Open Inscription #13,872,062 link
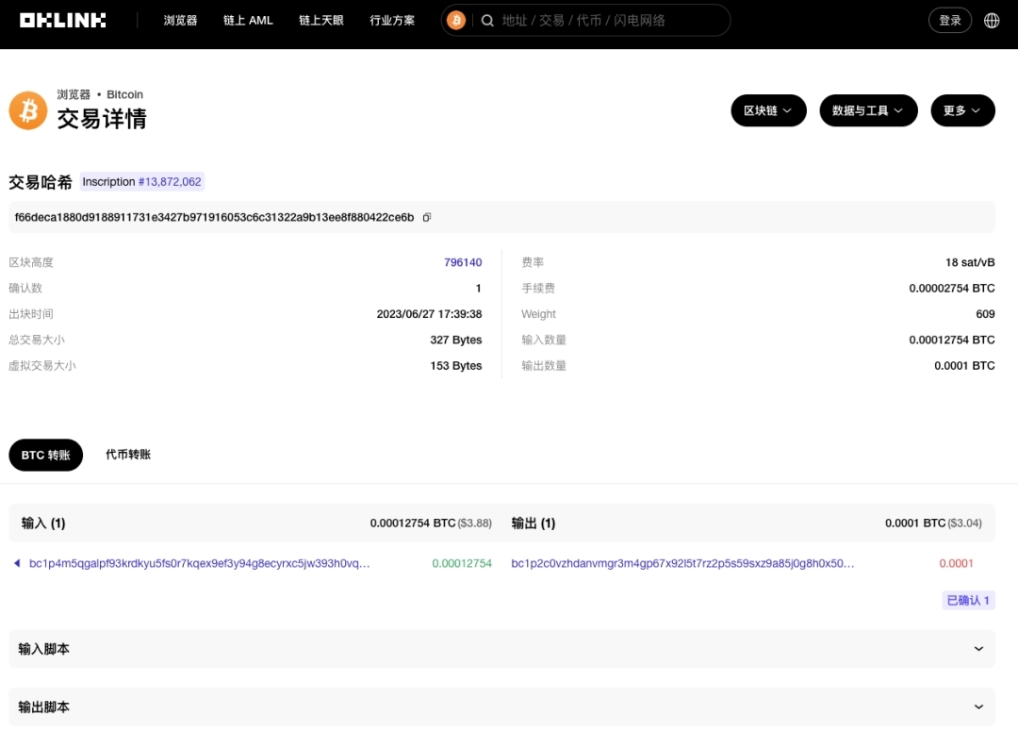Screen dimensions: 1018x748 tap(142, 181)
